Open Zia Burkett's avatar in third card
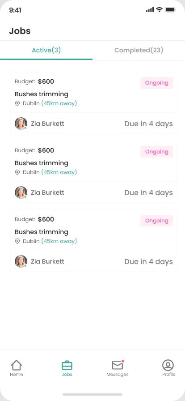The image size is (185, 401). (x=21, y=261)
